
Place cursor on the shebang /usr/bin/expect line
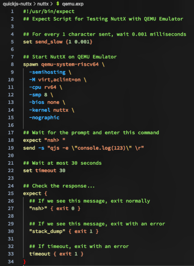(x=49, y=11)
